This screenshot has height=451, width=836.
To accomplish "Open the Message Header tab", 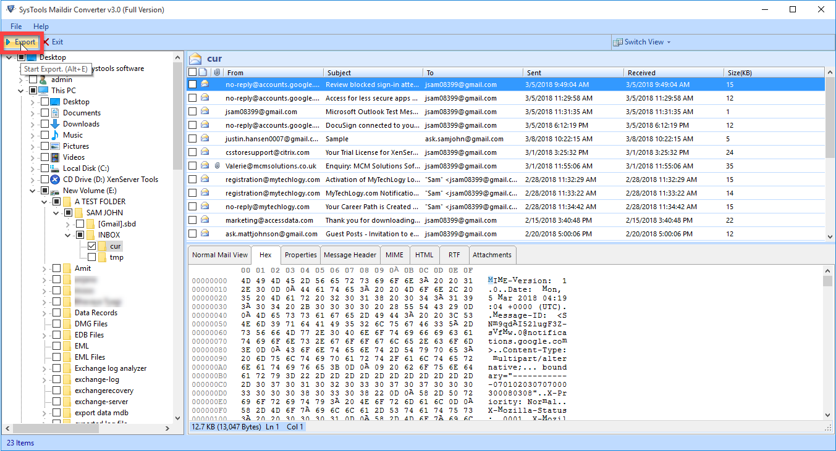I will [350, 255].
